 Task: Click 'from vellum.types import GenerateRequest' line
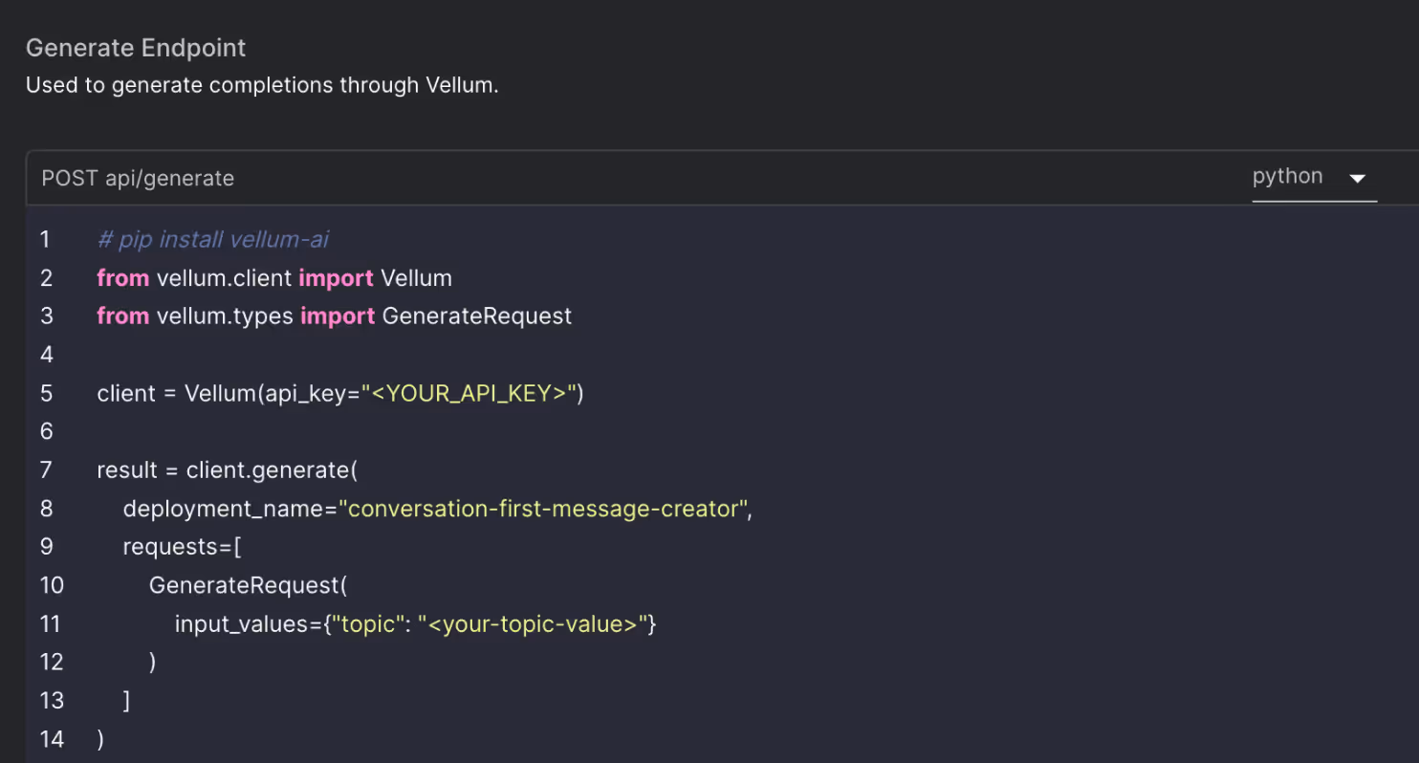click(335, 316)
